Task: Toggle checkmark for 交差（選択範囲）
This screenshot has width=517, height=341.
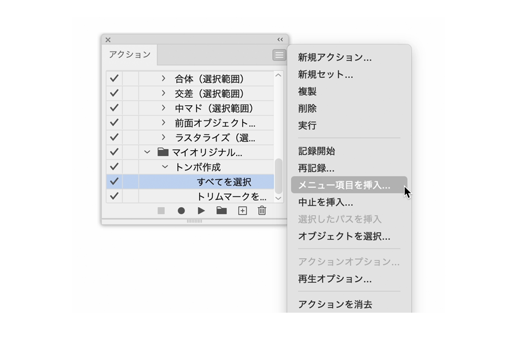Action: [x=114, y=93]
